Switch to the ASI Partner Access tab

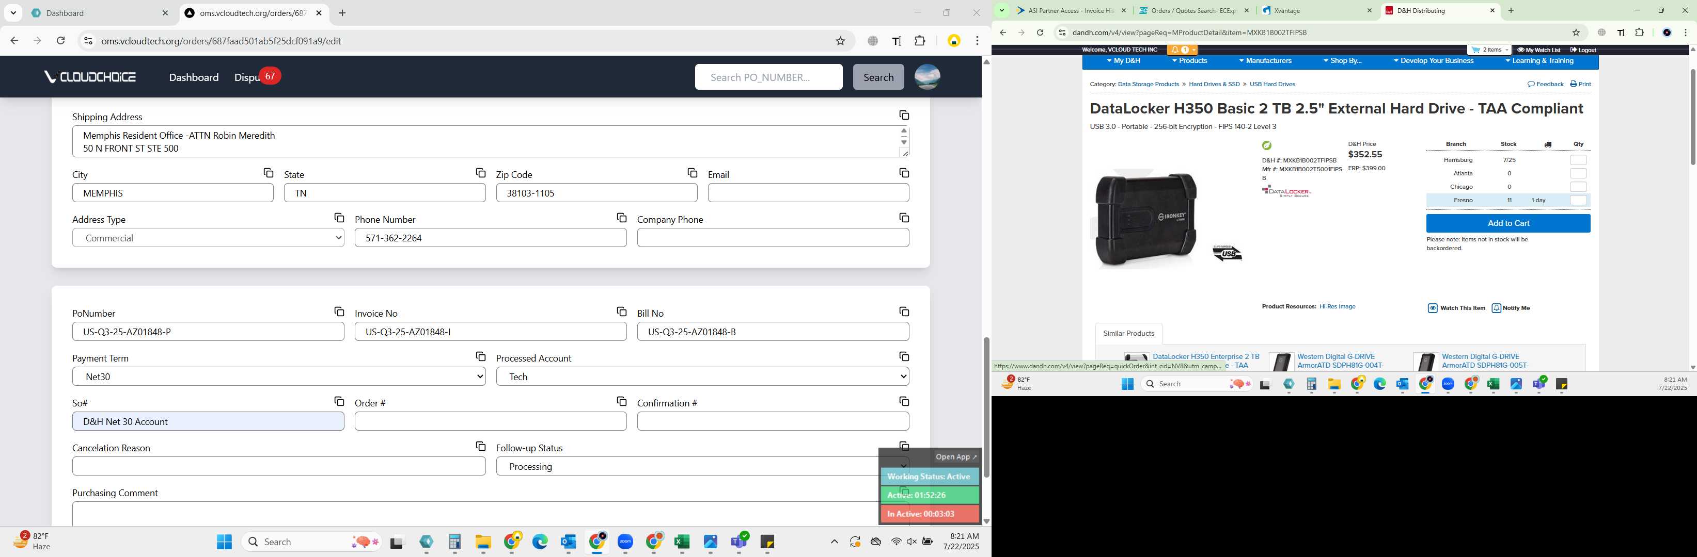coord(1071,10)
